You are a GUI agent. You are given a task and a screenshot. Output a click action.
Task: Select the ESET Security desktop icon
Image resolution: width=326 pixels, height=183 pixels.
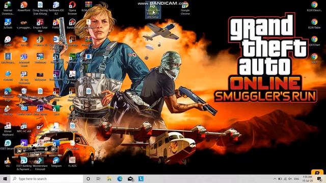8,144
